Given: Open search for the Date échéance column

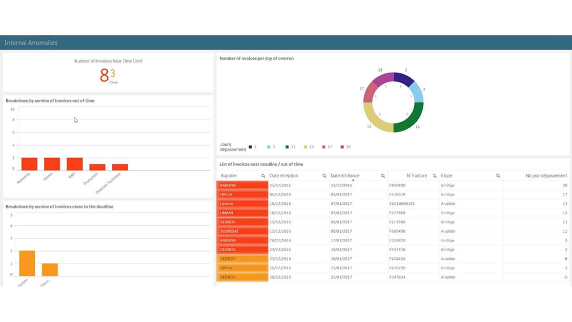Looking at the screenshot, I should point(383,176).
